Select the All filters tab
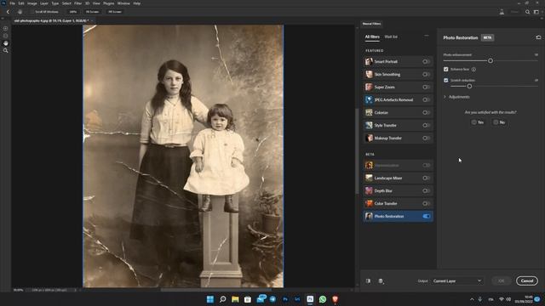Viewport: 545px width, 306px height. pos(372,37)
